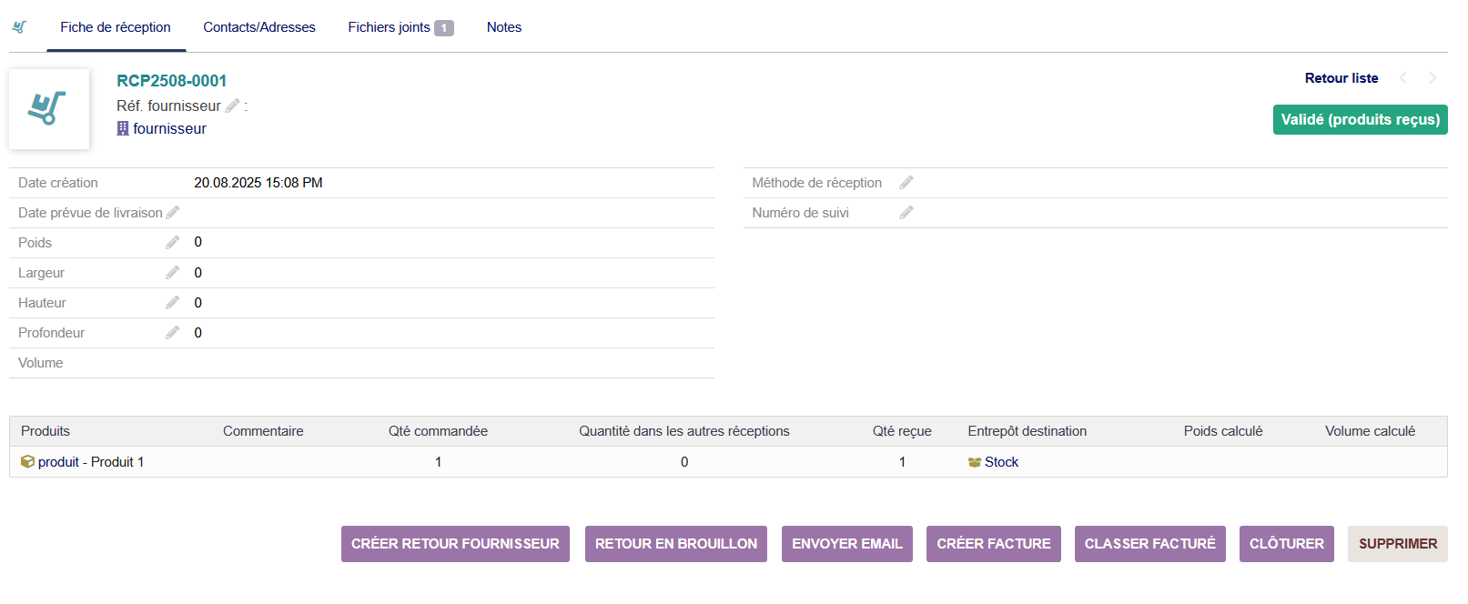
Task: Click the Date création label
Action: (x=58, y=183)
